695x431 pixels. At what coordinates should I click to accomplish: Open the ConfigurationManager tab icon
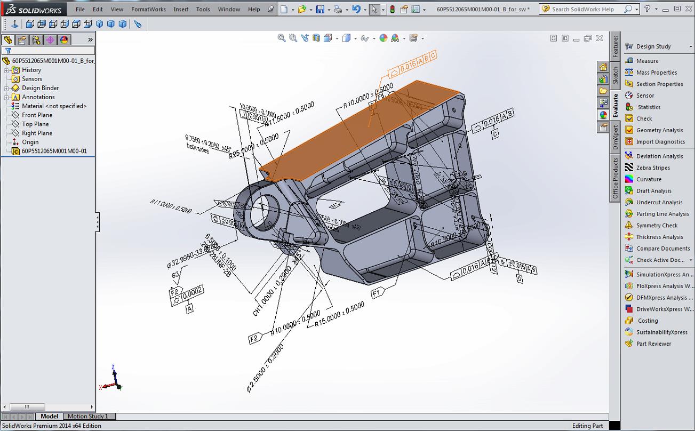point(36,40)
